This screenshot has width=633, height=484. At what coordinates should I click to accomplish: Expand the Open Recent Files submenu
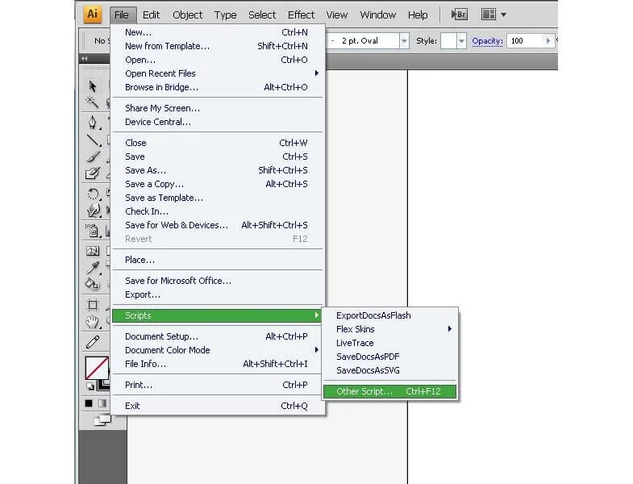click(217, 73)
